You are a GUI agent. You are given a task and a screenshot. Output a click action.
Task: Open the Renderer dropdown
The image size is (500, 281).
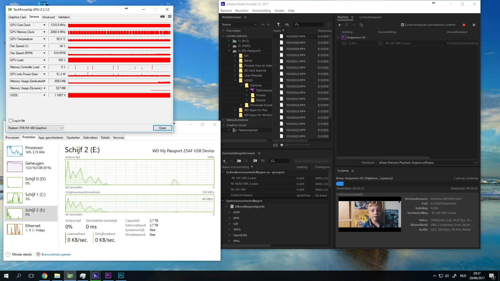pos(428,163)
